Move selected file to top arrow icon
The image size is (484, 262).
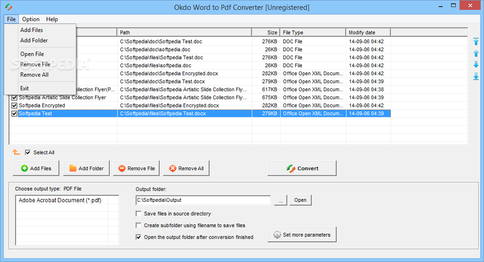476,41
